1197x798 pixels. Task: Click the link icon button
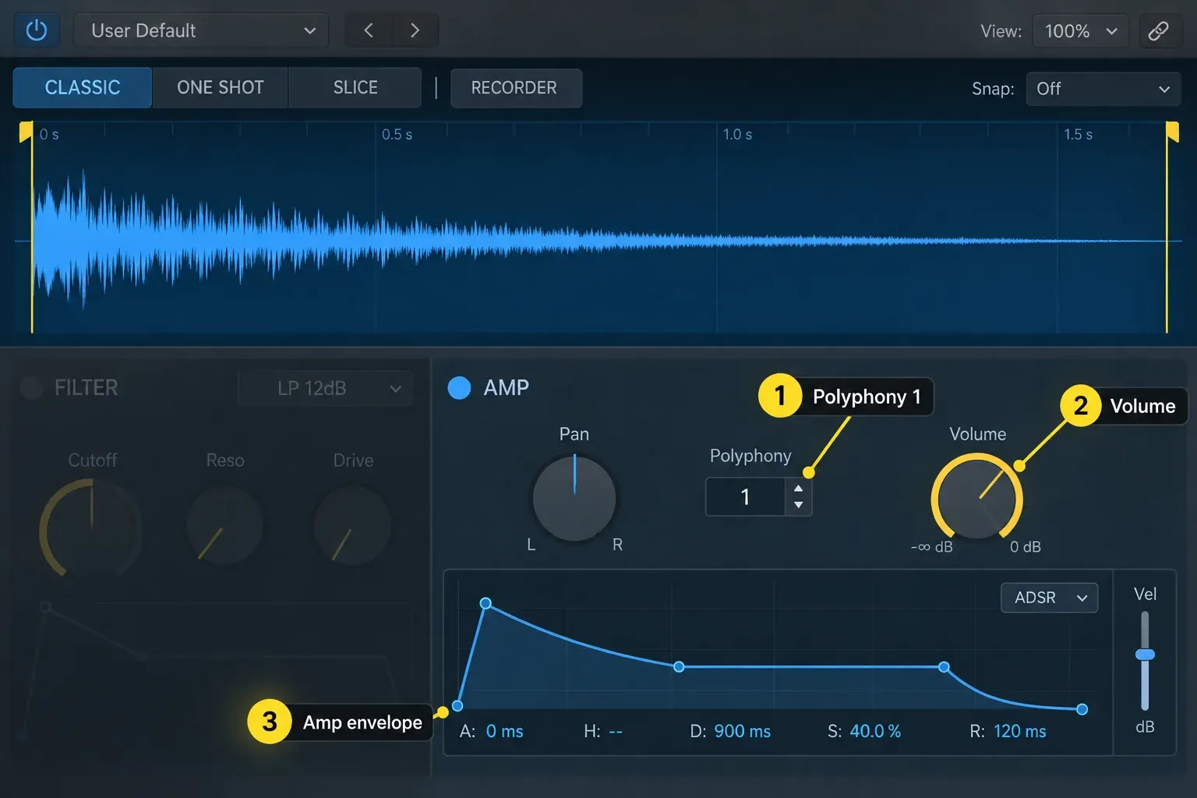click(1159, 30)
